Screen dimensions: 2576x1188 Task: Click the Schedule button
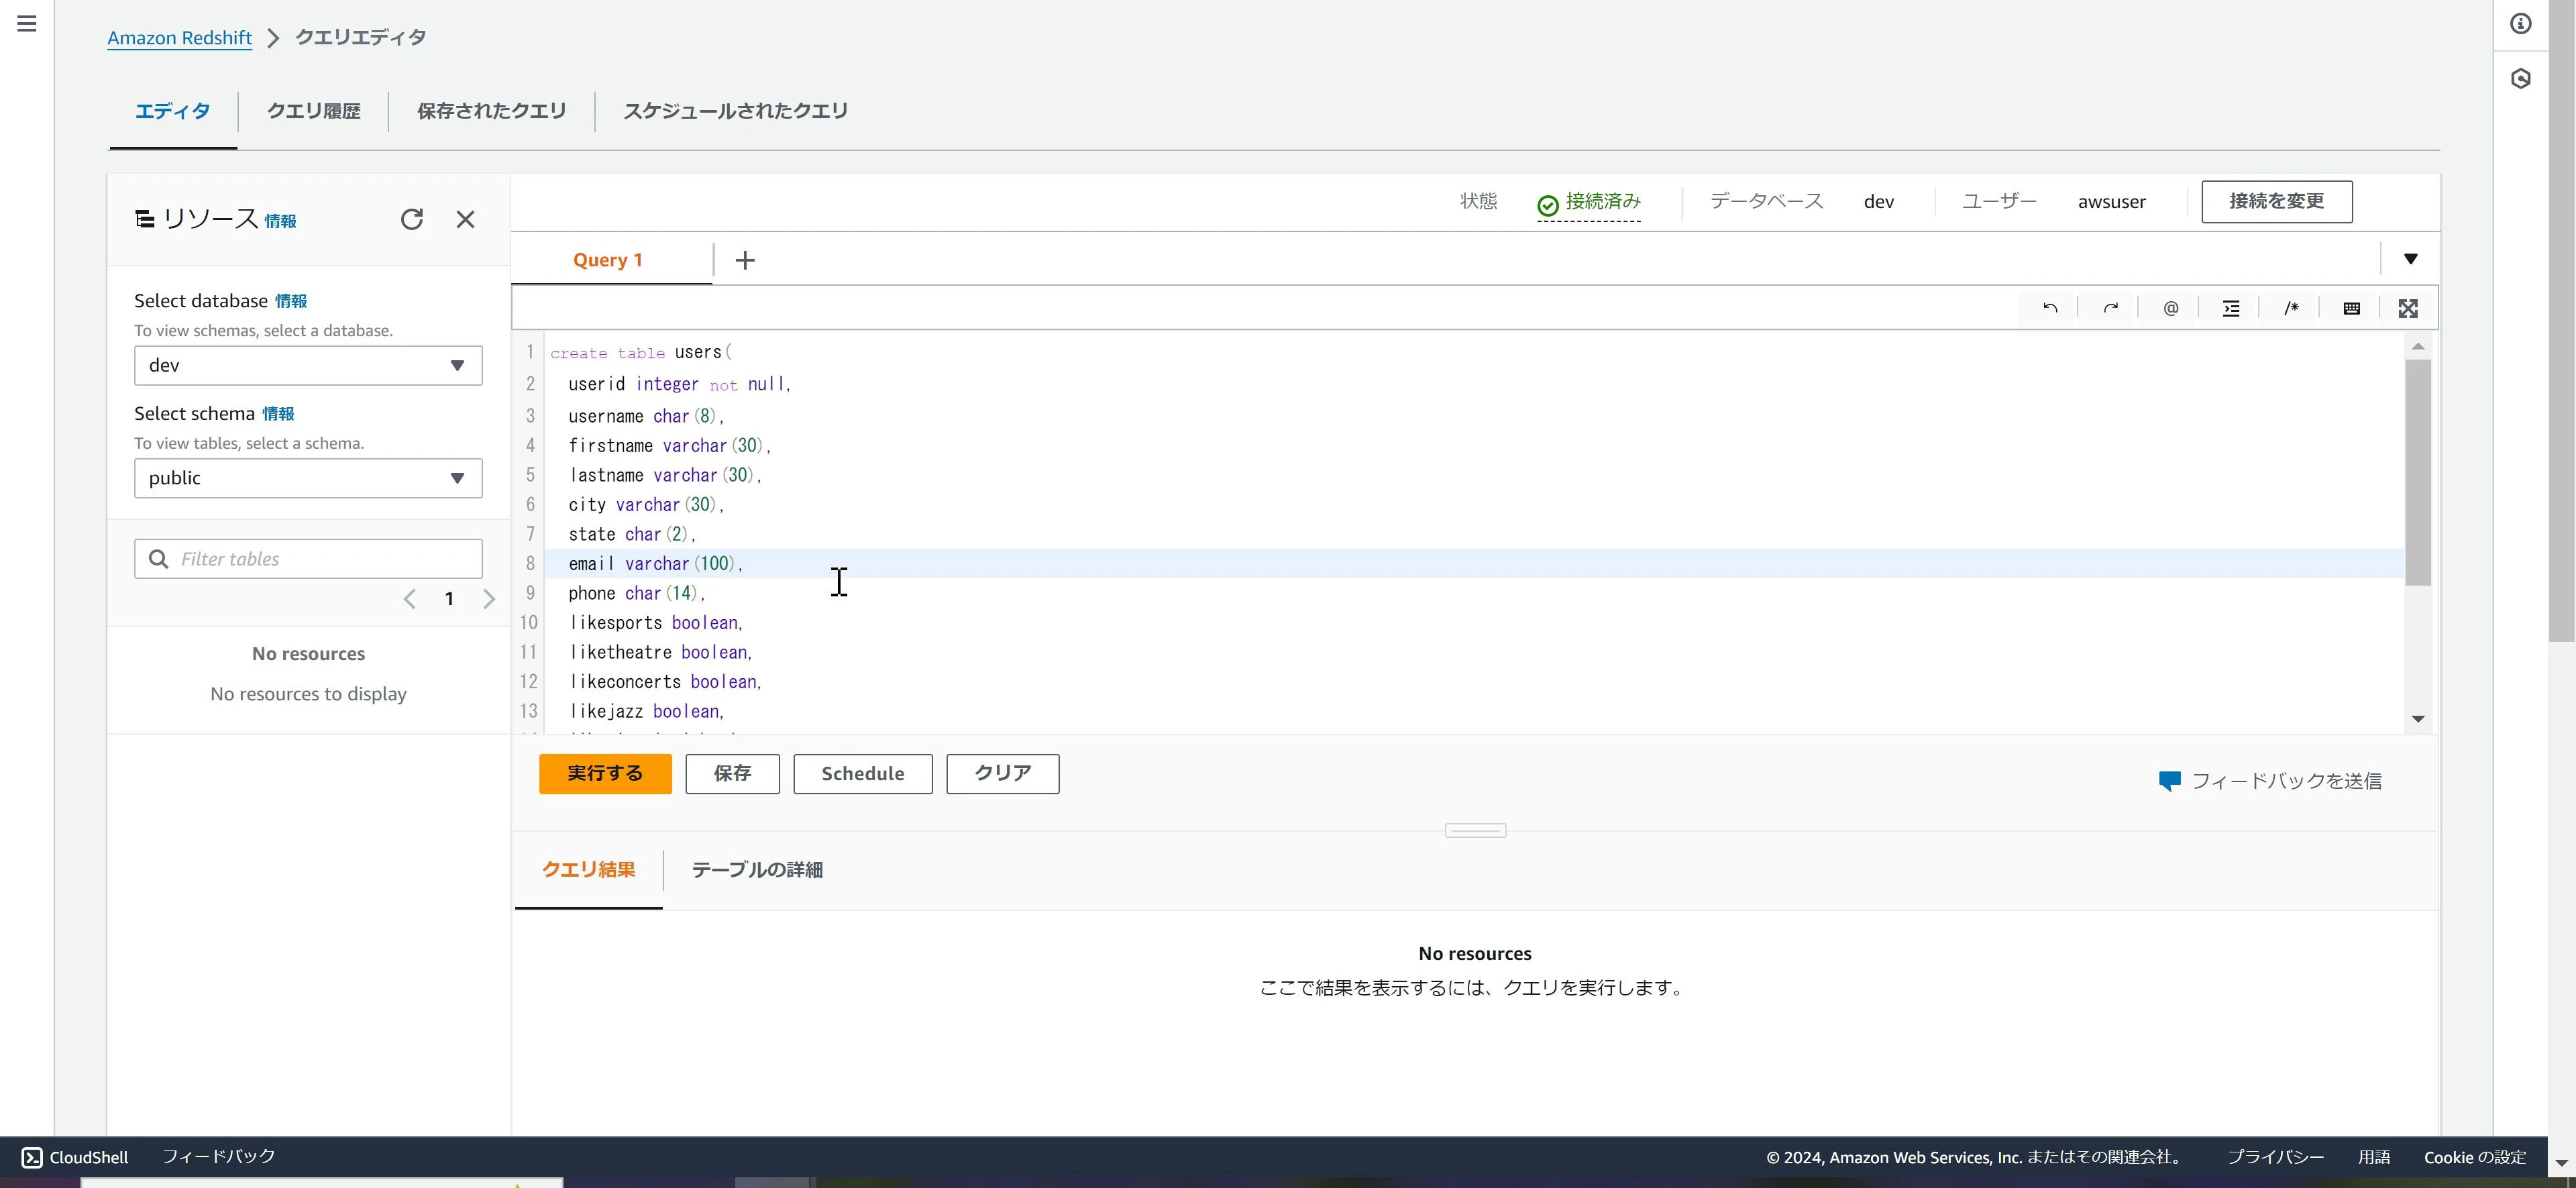(x=863, y=774)
